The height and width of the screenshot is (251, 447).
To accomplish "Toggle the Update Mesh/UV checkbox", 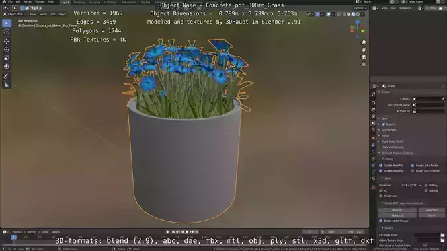I will pos(381,166).
